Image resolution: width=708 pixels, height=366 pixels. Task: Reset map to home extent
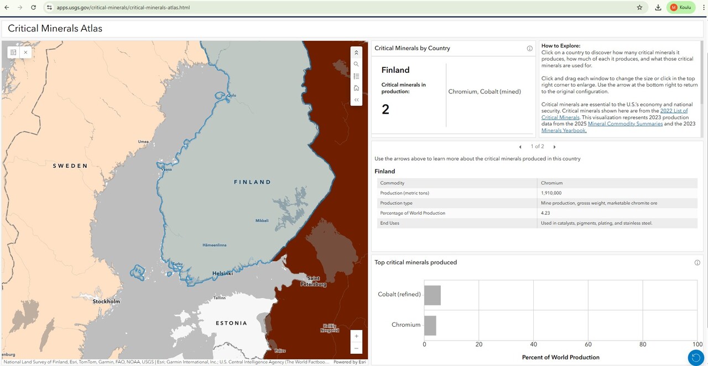coord(356,88)
